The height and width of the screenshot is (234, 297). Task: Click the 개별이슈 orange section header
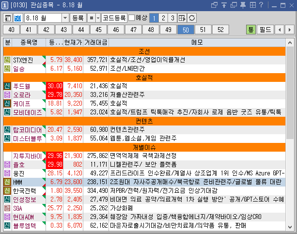point(144,147)
